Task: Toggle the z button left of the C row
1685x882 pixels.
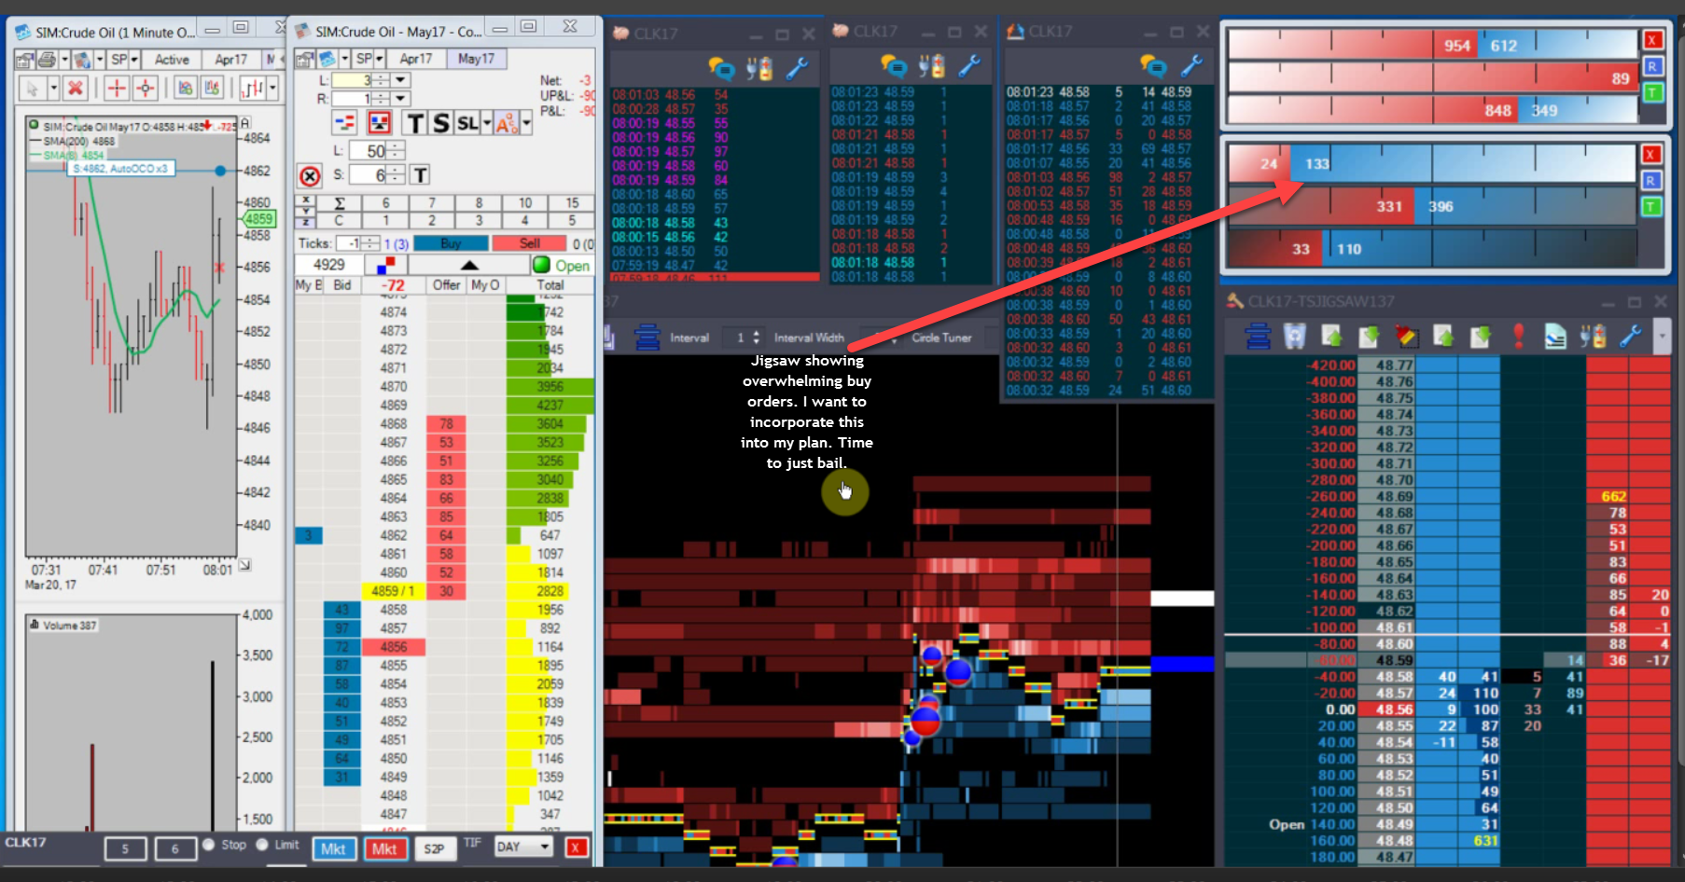Action: coord(306,221)
